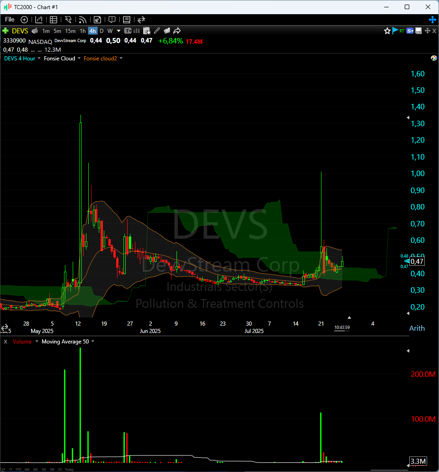Click the red Volume label
Screen dimensions: 439x472
(22, 342)
